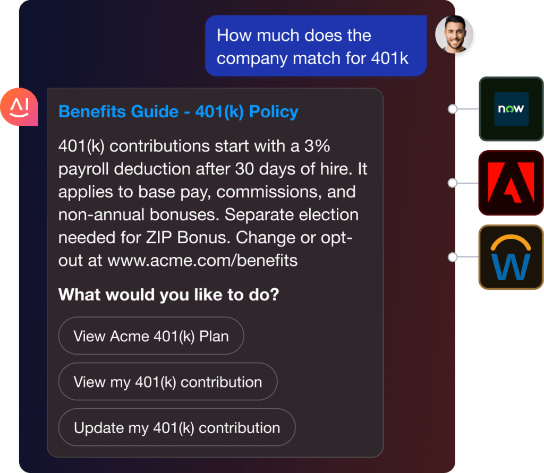Click the 'non-annual bonuses' phrase
This screenshot has width=544, height=473.
click(x=130, y=215)
